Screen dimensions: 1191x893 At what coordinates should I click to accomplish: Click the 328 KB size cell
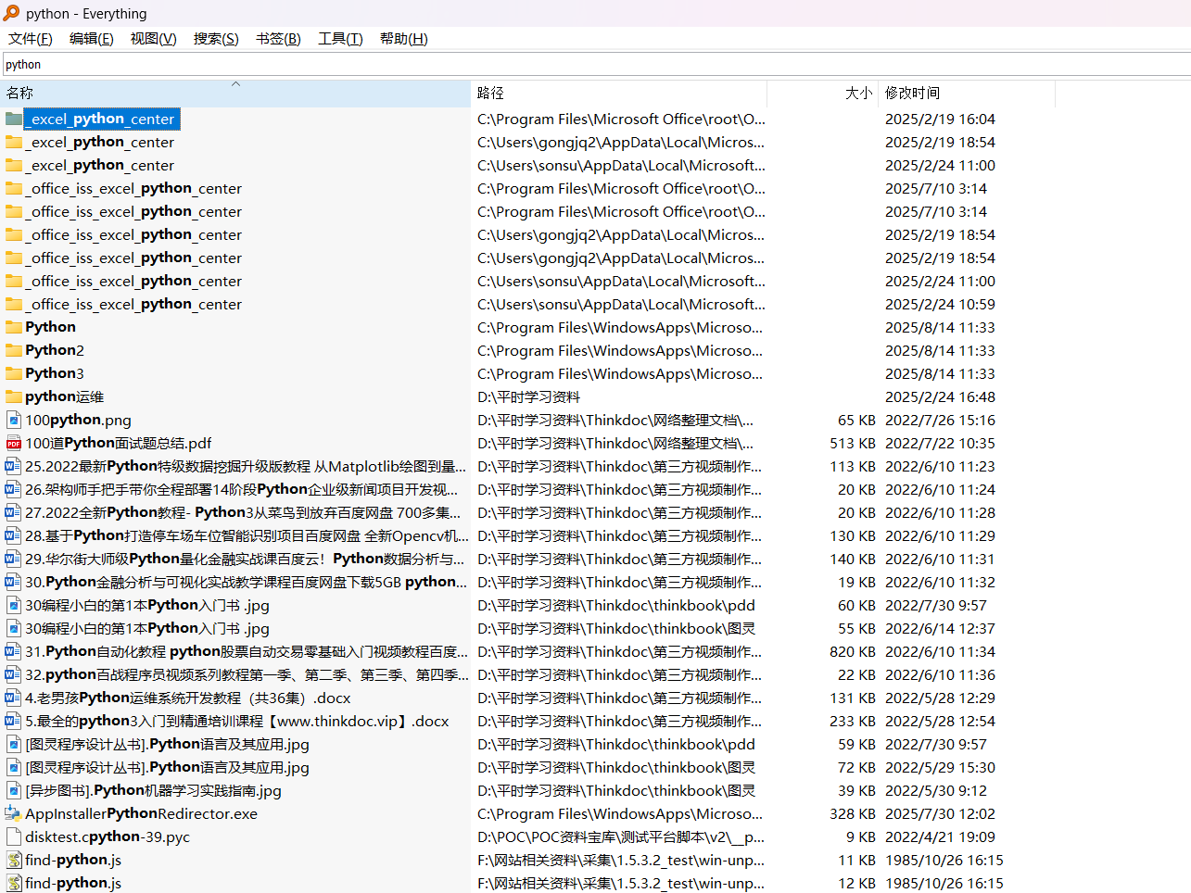click(853, 813)
